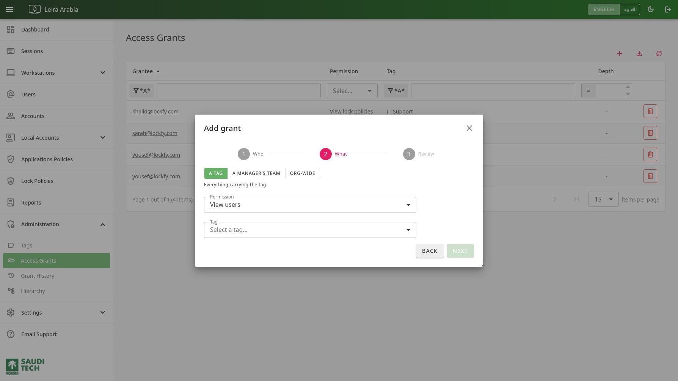Expand the Settings sidebar section

pos(56,313)
